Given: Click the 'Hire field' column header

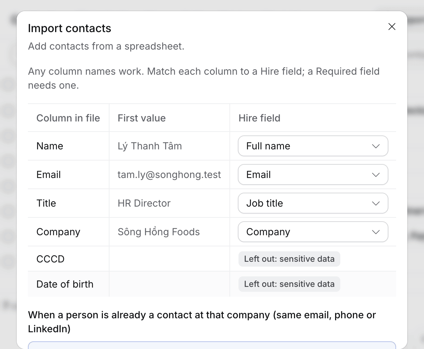Looking at the screenshot, I should coord(313,118).
